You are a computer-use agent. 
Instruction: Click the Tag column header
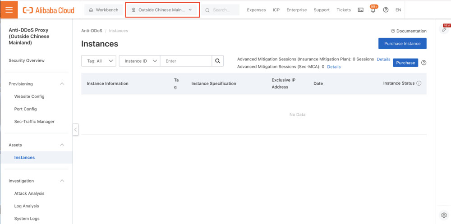click(x=176, y=83)
